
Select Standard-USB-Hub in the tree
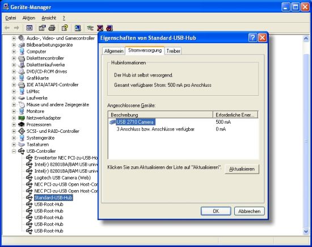point(53,198)
